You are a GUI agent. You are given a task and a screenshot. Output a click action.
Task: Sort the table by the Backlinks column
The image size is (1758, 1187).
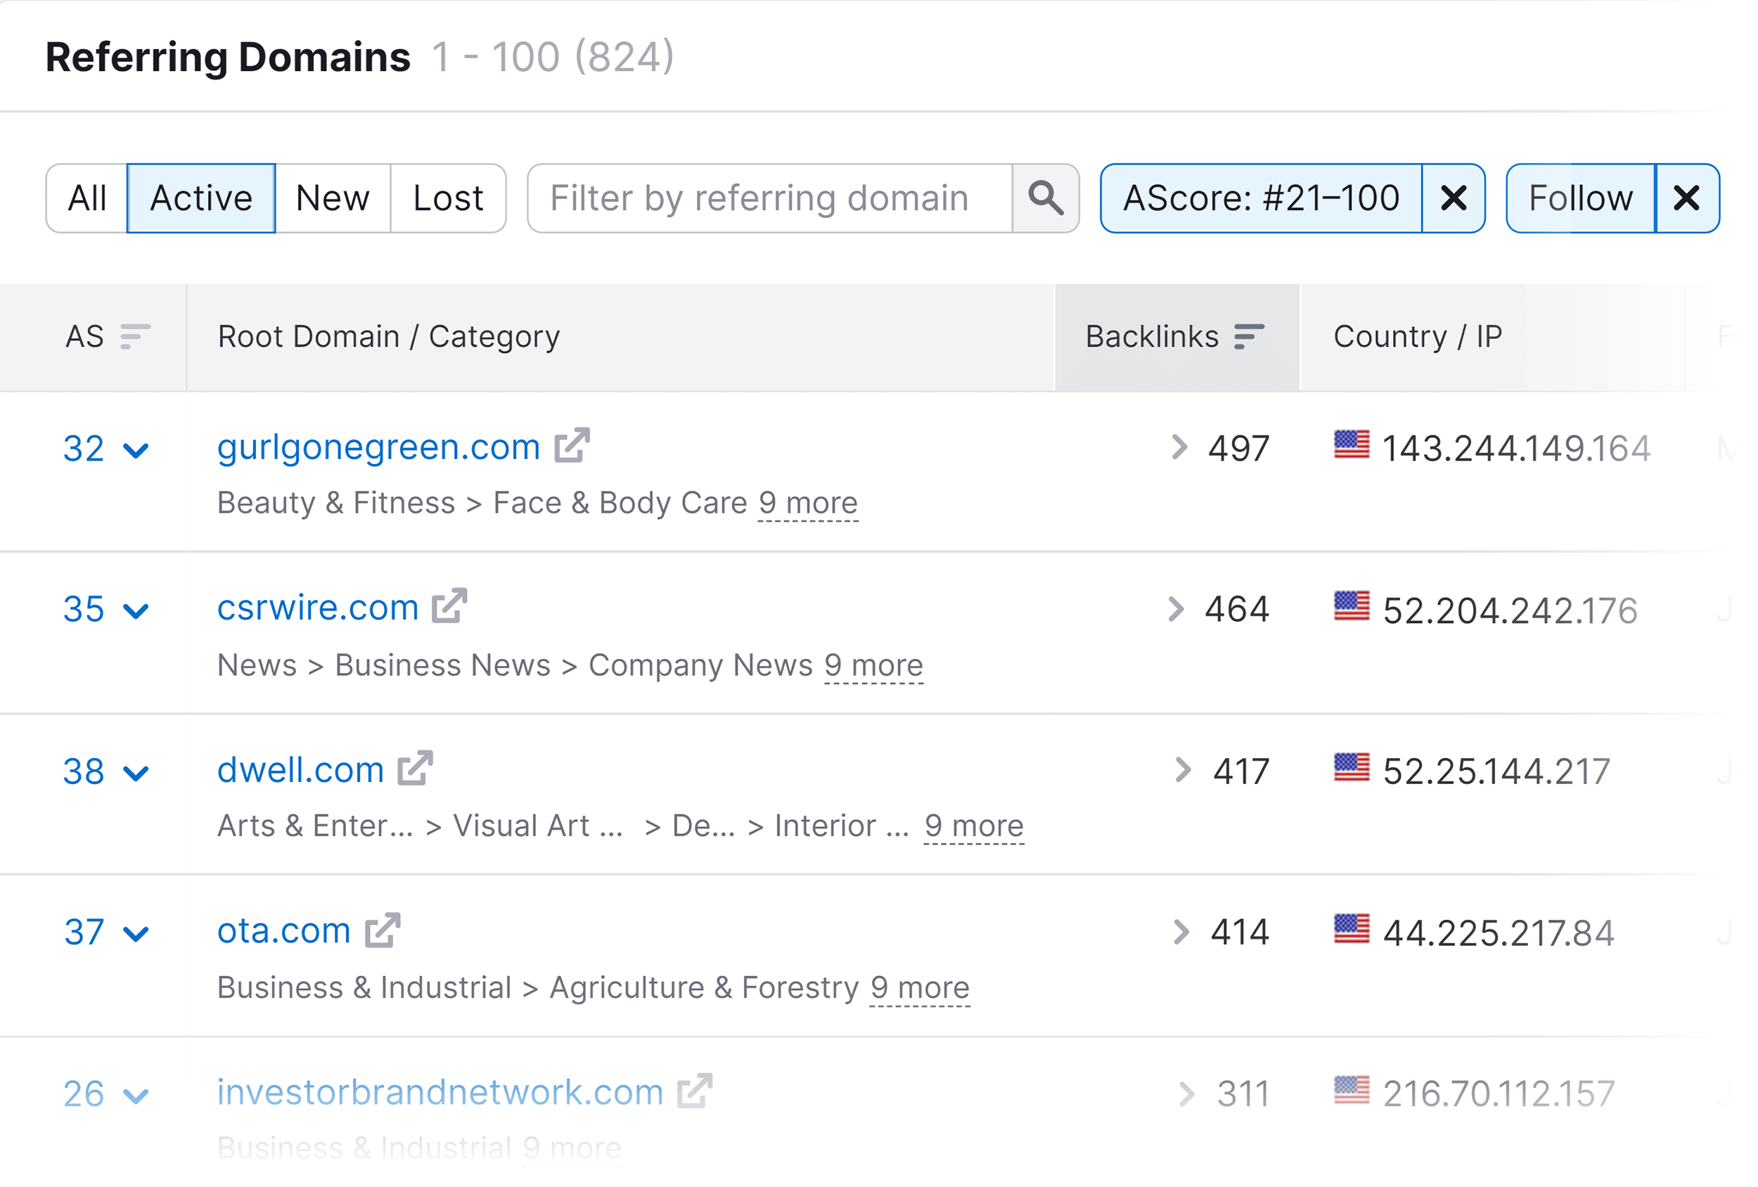coord(1248,335)
